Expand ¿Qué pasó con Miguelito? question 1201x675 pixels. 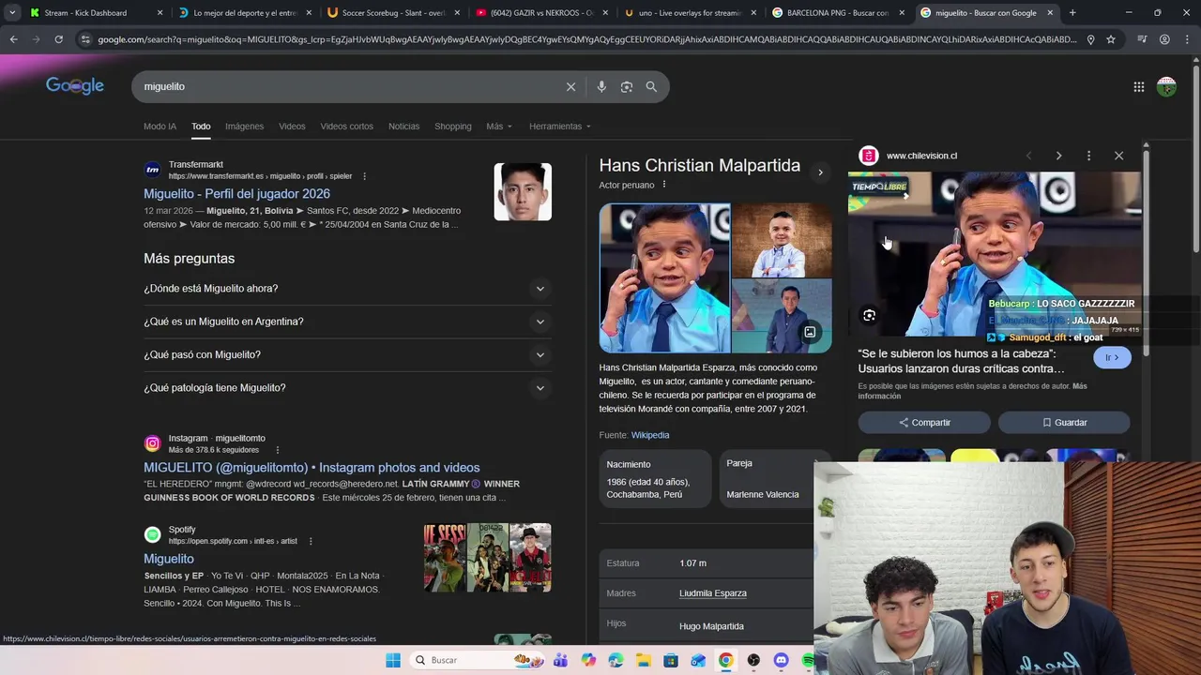347,354
